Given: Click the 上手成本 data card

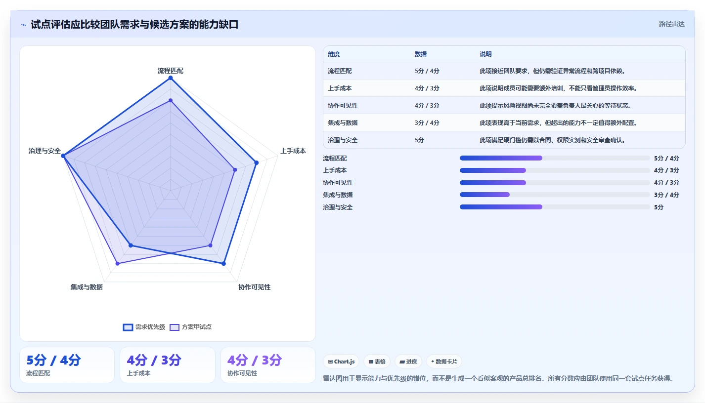Looking at the screenshot, I should coord(167,365).
